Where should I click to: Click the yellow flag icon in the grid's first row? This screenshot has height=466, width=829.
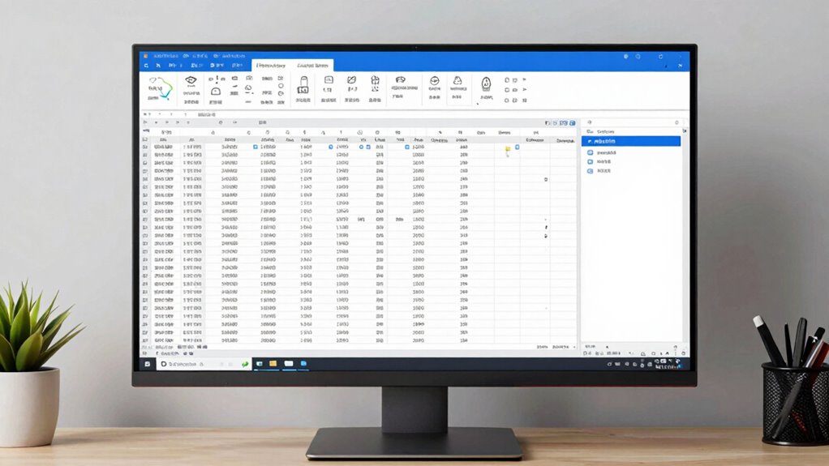tap(508, 149)
